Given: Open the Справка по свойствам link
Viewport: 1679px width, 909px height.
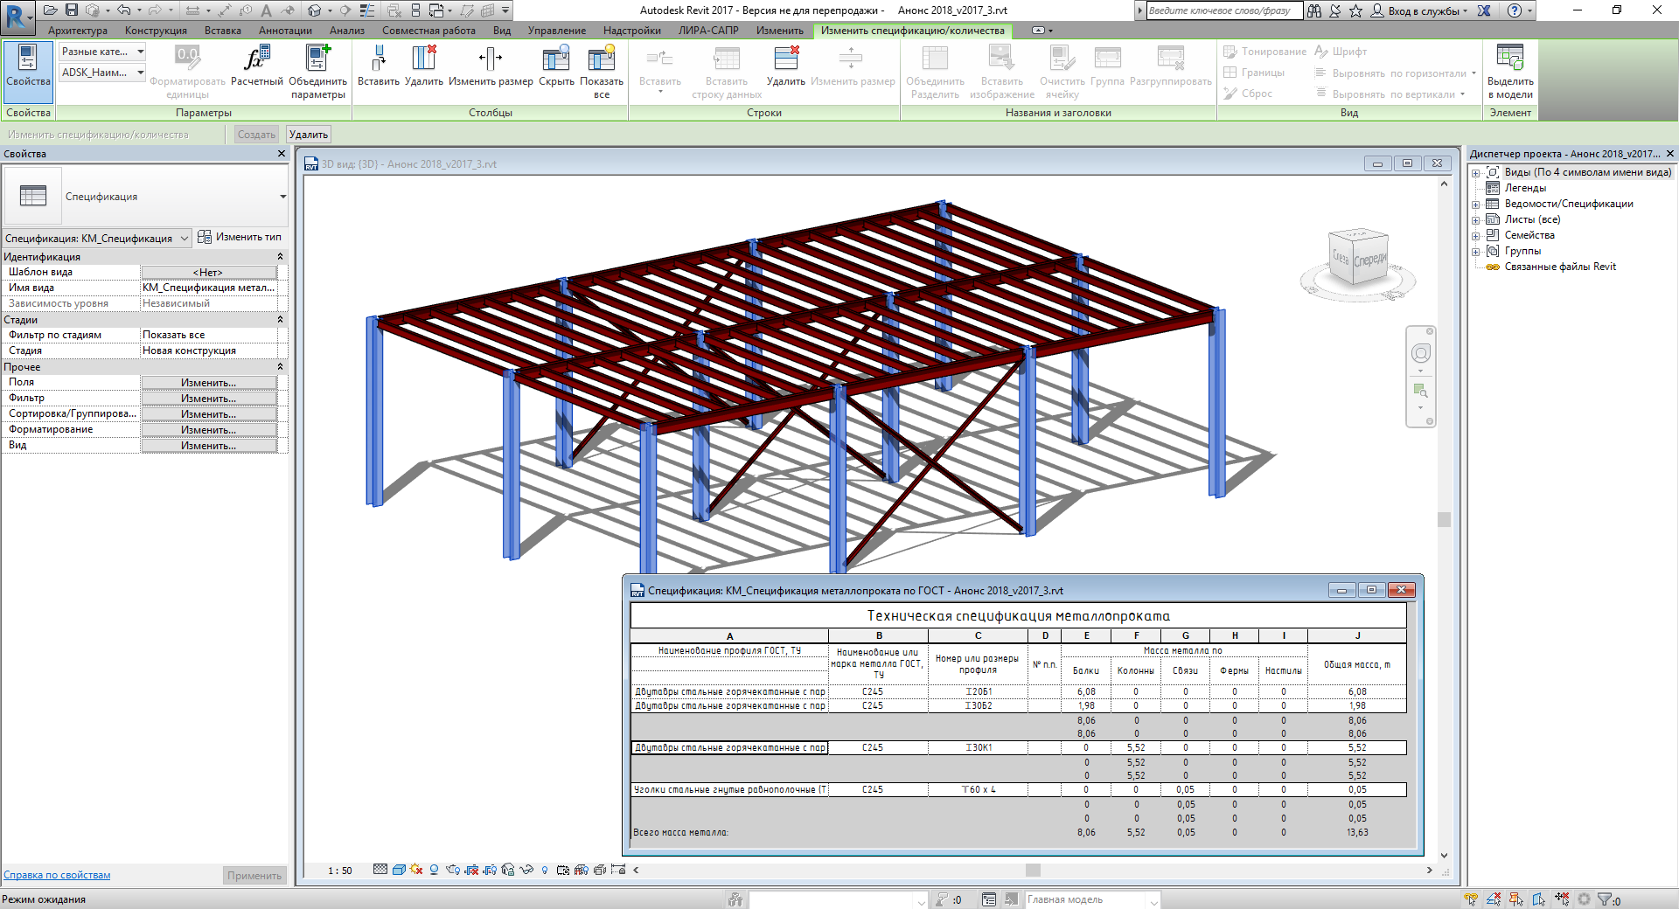Looking at the screenshot, I should (x=57, y=875).
